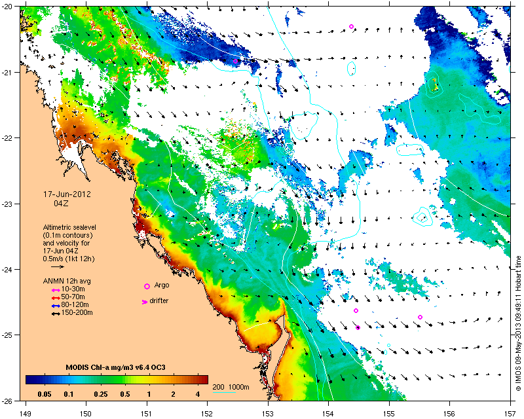Screen dimensions: 524x419
Task: Click the 0.5m/s velocity scale arrow
Action: click(58, 266)
